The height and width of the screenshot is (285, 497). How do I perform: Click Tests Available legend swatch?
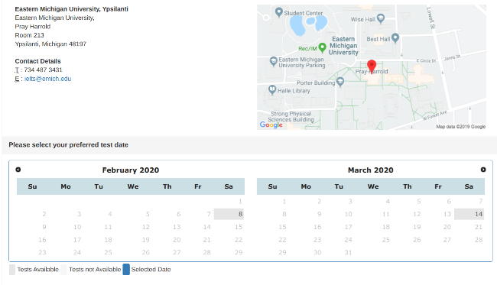pyautogui.click(x=12, y=270)
